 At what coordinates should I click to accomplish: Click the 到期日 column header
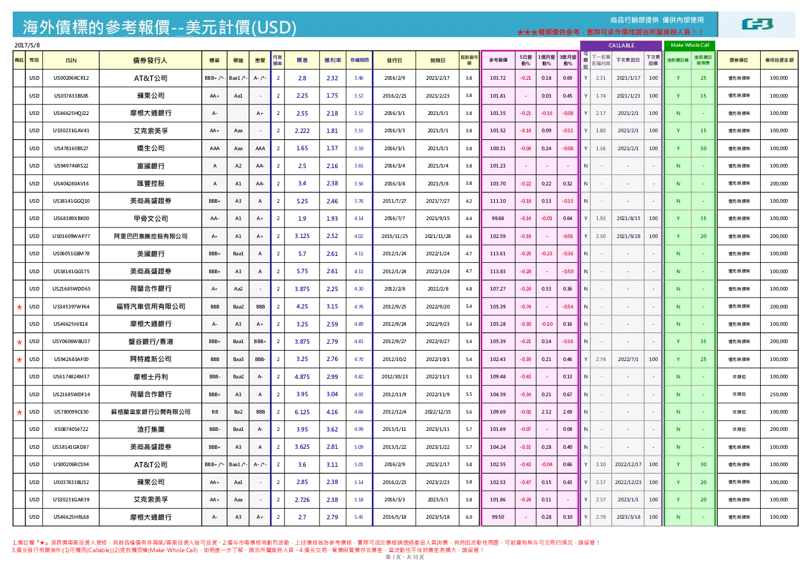click(x=438, y=60)
